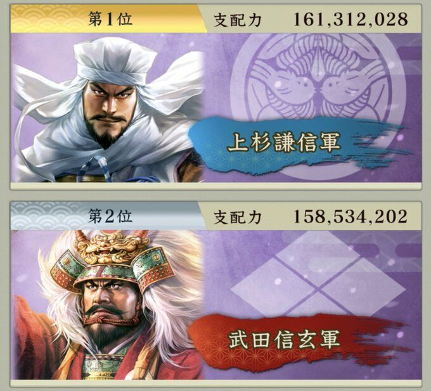
Task: Select the 上杉謙信軍 blue name label
Action: [283, 143]
